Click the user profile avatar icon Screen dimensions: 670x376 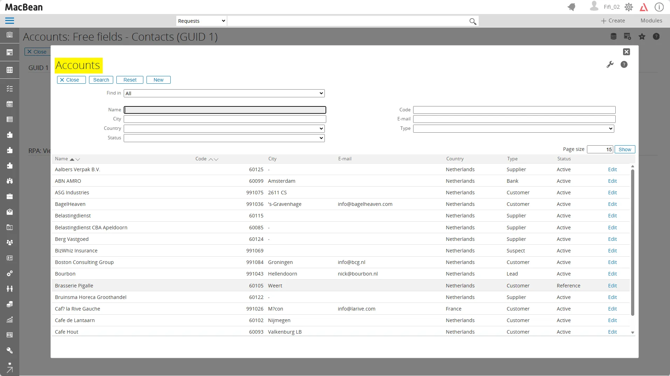[594, 6]
